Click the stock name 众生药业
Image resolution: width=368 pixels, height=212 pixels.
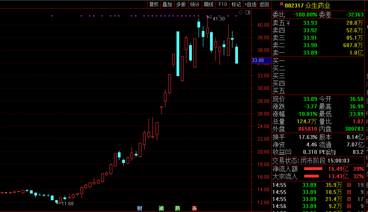[x=318, y=5]
